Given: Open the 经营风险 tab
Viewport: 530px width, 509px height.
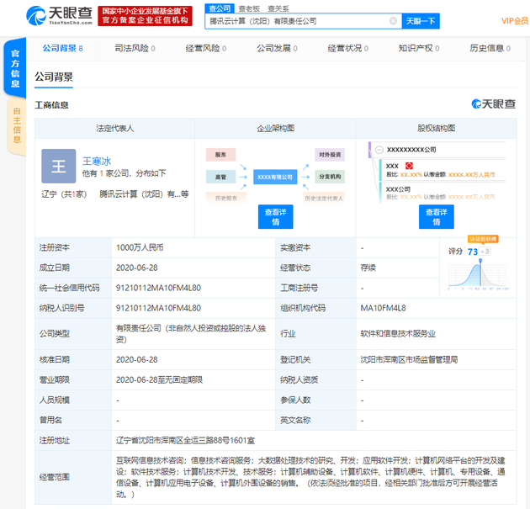Looking at the screenshot, I should (x=206, y=48).
